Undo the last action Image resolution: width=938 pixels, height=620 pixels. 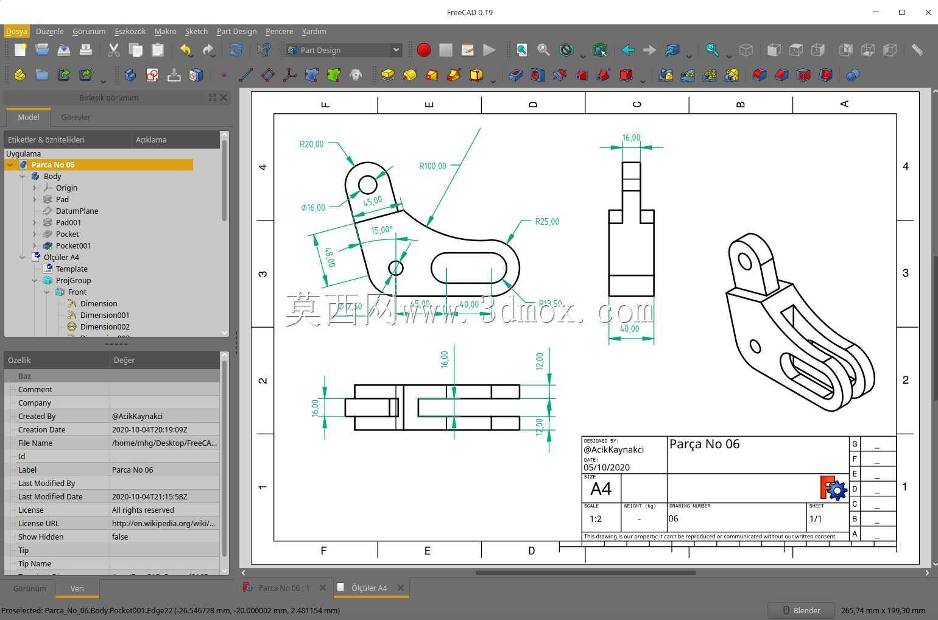point(186,50)
